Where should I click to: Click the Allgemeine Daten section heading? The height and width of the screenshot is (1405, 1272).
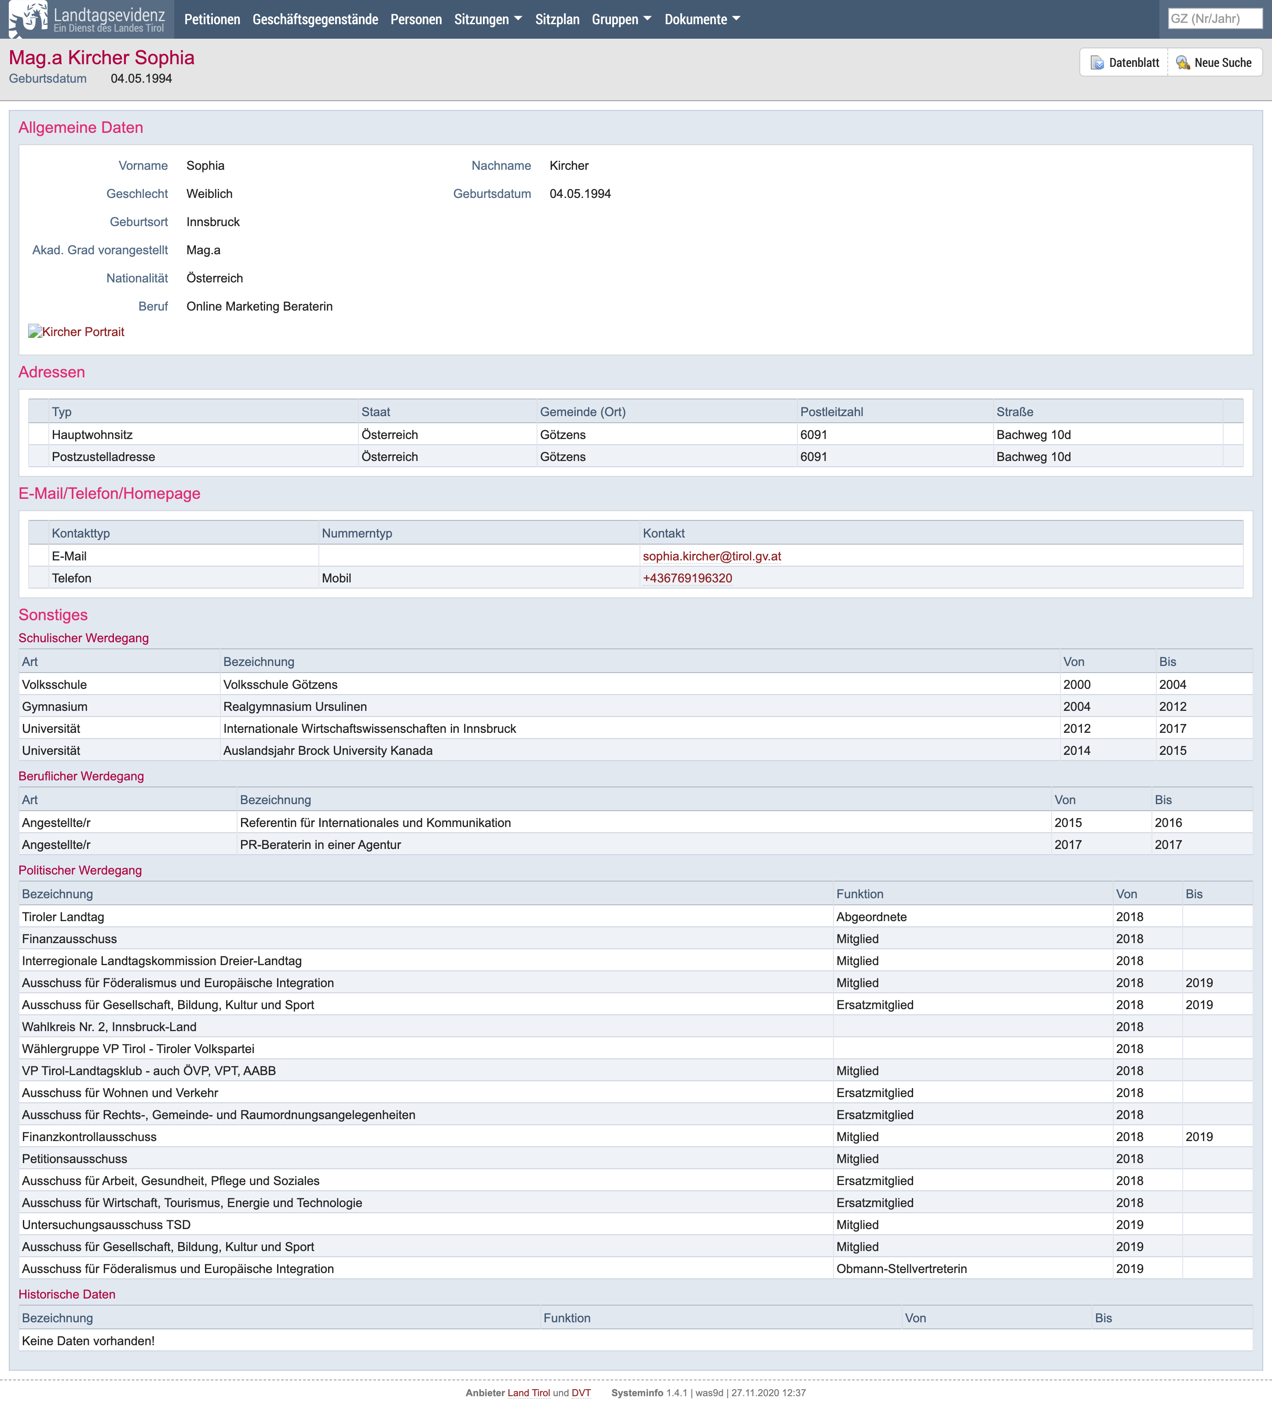[x=81, y=128]
